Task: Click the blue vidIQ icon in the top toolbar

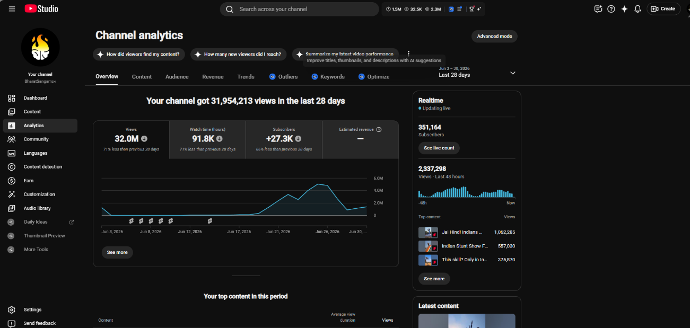Action: coord(451,9)
